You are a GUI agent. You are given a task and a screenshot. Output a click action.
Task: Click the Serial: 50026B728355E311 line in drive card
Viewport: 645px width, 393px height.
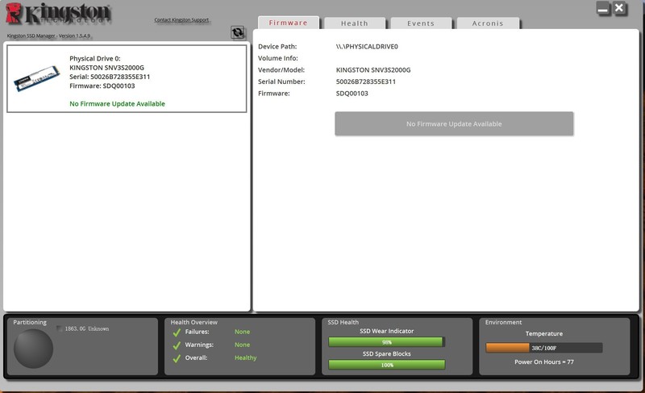click(110, 77)
